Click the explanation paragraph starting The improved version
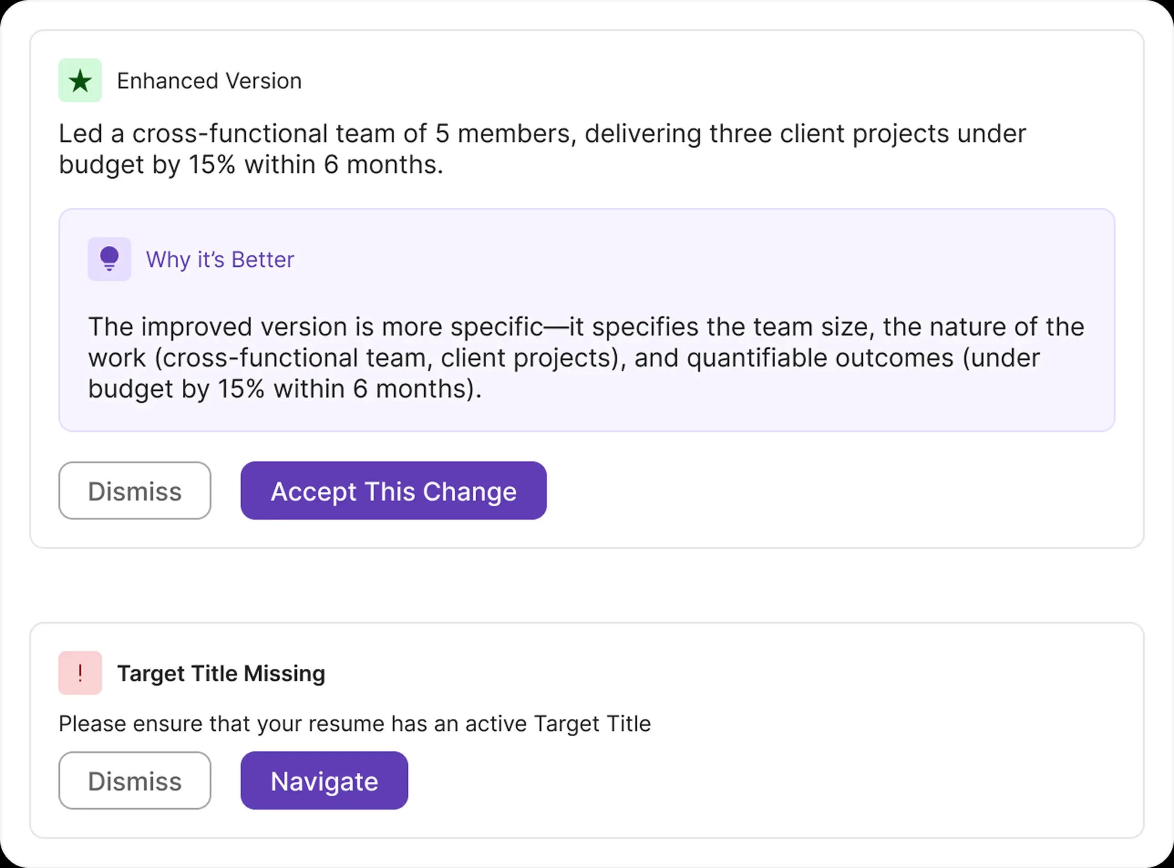Viewport: 1174px width, 868px height. click(x=586, y=357)
